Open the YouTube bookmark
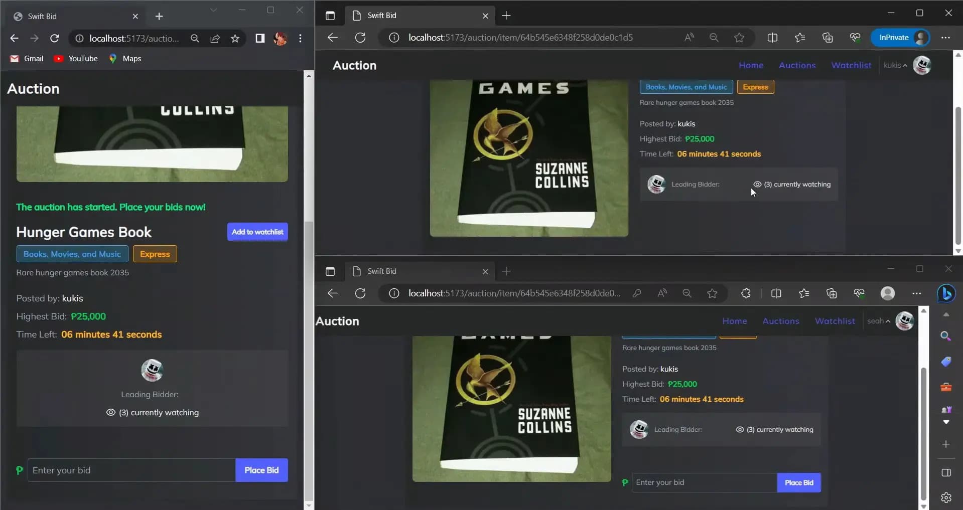This screenshot has width=963, height=510. 76,59
